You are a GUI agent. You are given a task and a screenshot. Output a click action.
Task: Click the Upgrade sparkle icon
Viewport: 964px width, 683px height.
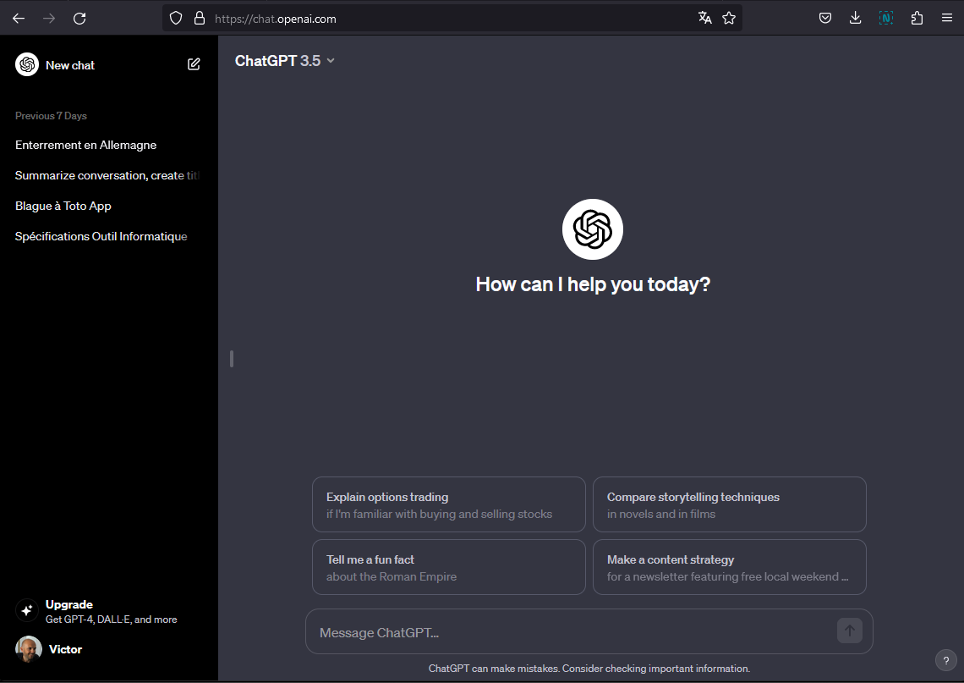[26, 610]
